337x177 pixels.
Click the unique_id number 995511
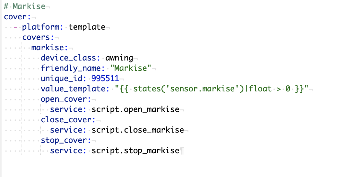point(105,78)
